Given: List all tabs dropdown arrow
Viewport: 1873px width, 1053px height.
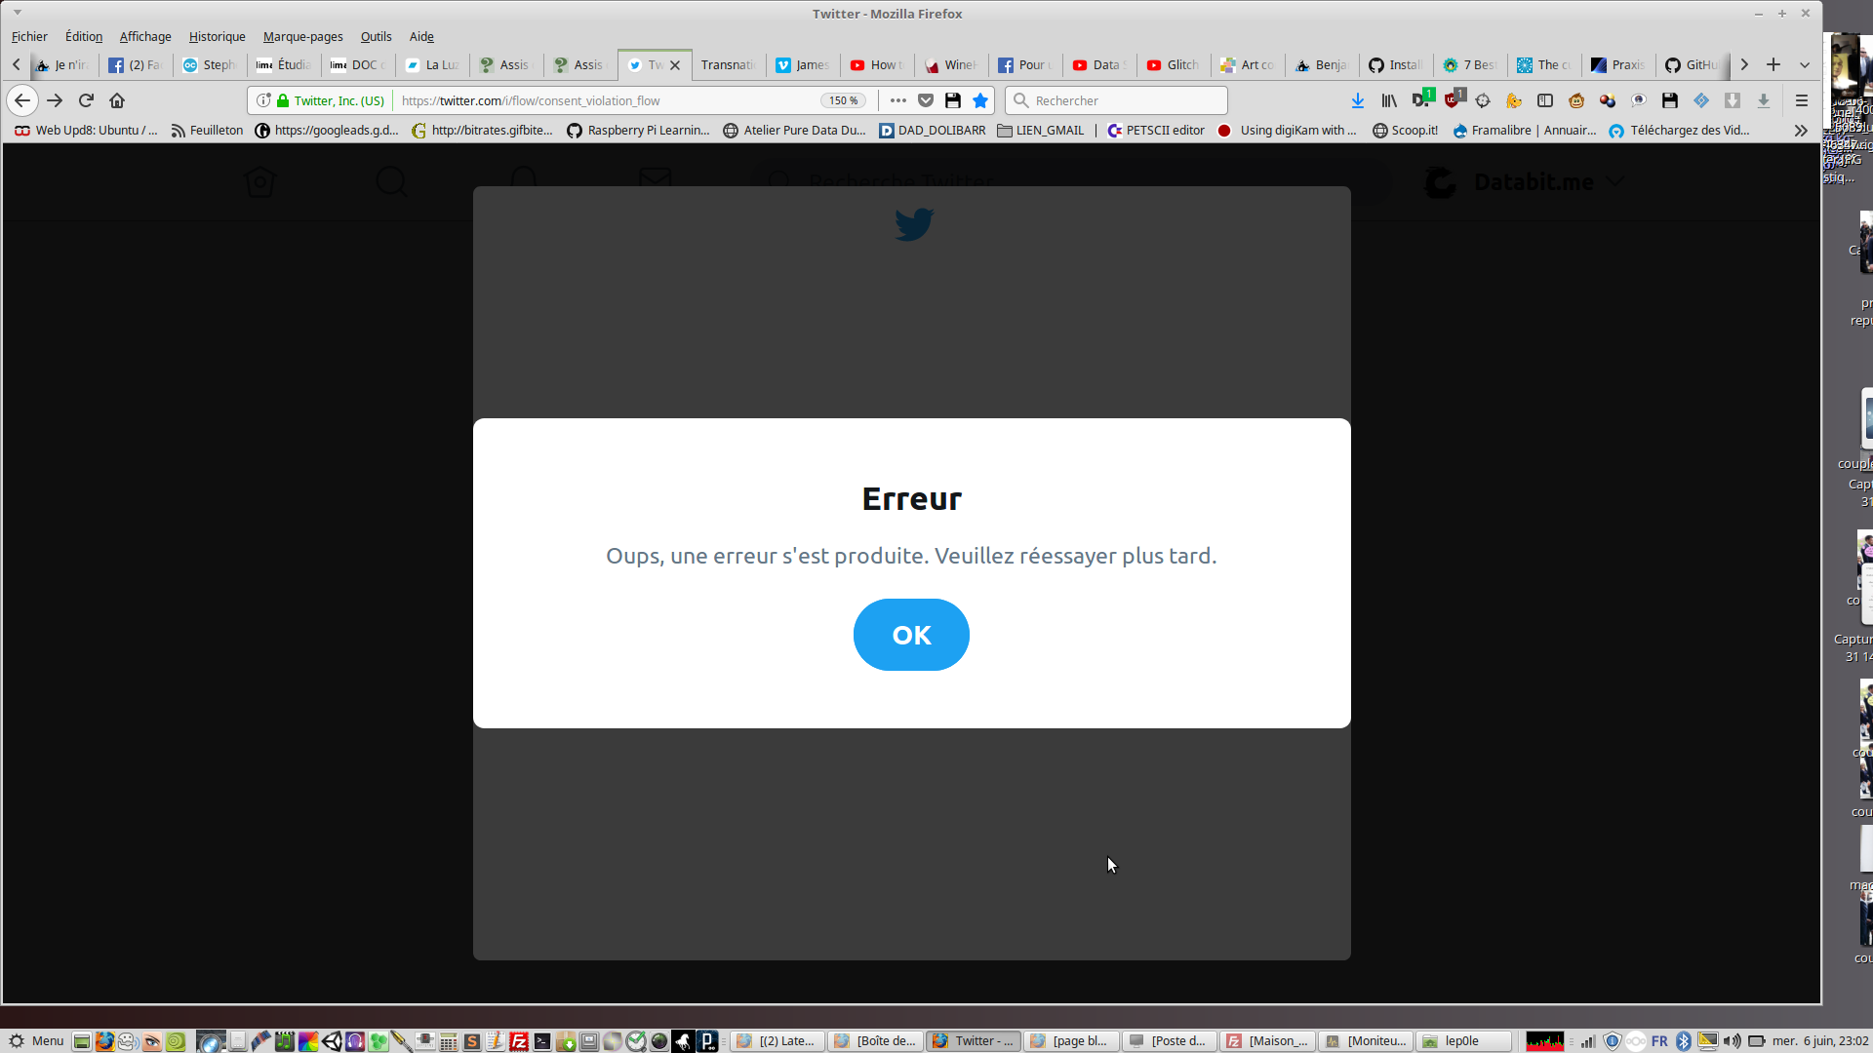Looking at the screenshot, I should coord(1805,65).
